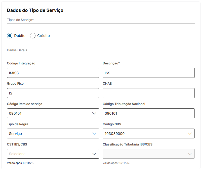Click the chevron arrow of Tipo de Regra
Viewport: 202px width, 171px height.
tap(94, 134)
